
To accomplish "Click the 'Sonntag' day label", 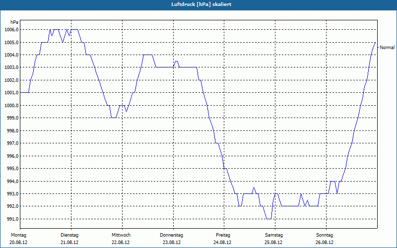I will [x=325, y=235].
